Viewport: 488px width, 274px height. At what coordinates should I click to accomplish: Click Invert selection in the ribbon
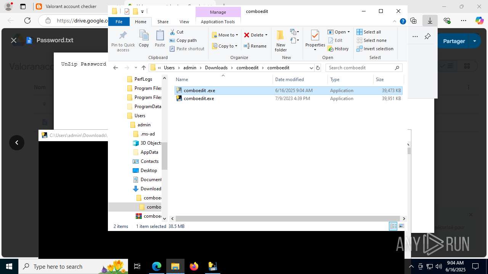(375, 49)
